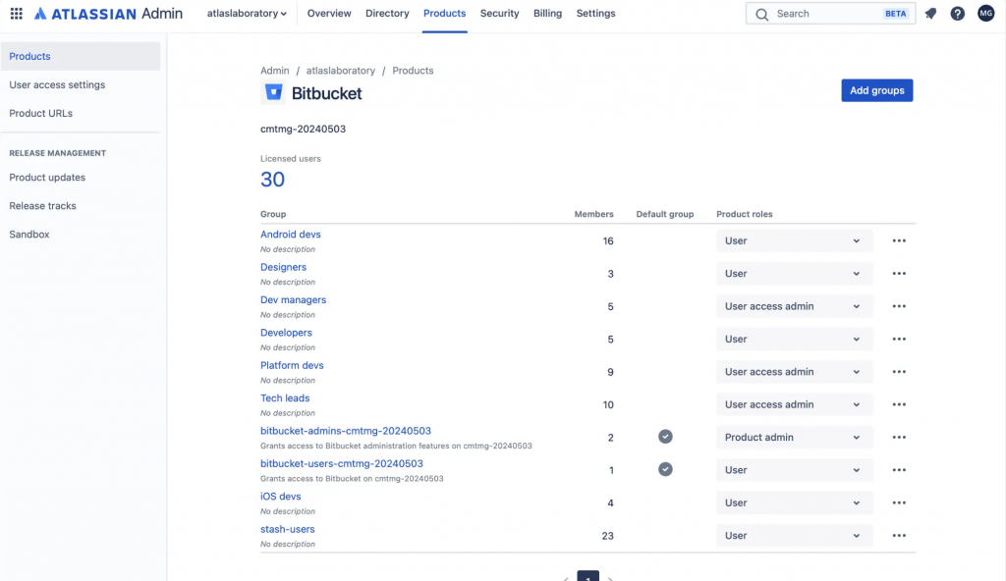This screenshot has width=1006, height=581.
Task: Click the Atlassian Admin logo
Action: tap(108, 14)
